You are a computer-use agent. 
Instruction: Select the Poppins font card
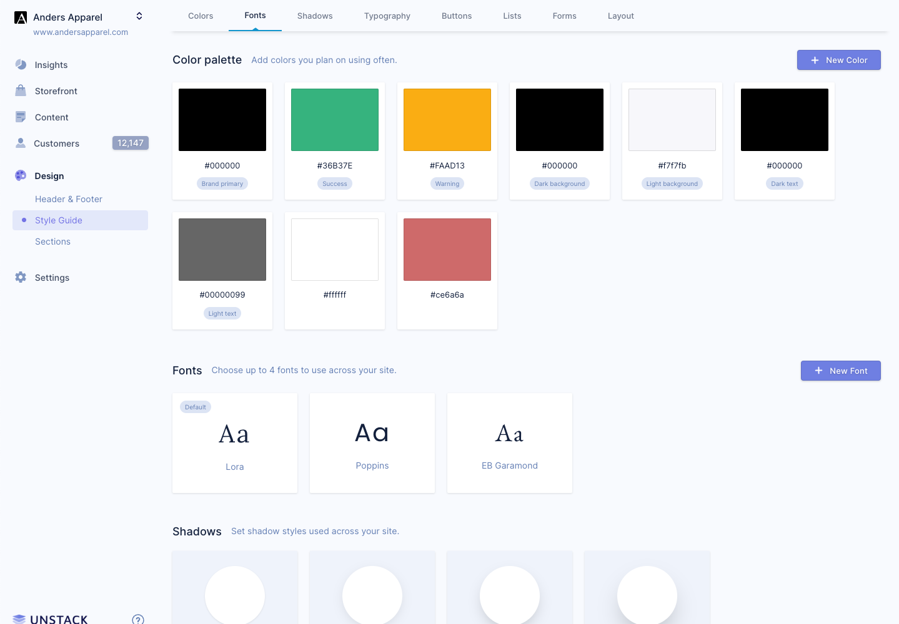[372, 443]
